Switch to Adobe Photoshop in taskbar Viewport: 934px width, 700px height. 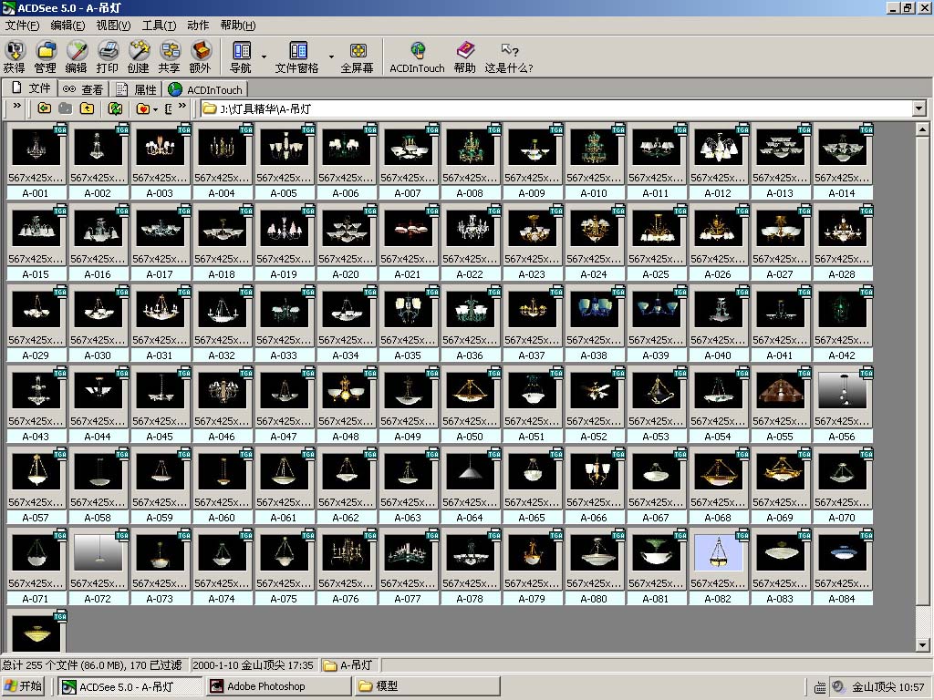279,685
